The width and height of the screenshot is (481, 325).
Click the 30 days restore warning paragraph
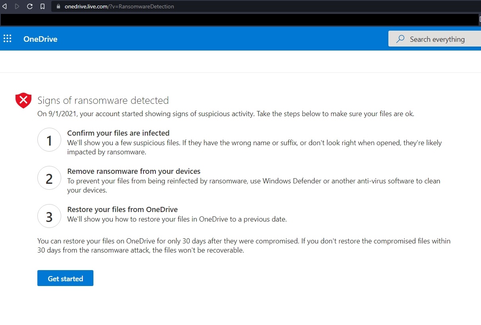pos(244,246)
